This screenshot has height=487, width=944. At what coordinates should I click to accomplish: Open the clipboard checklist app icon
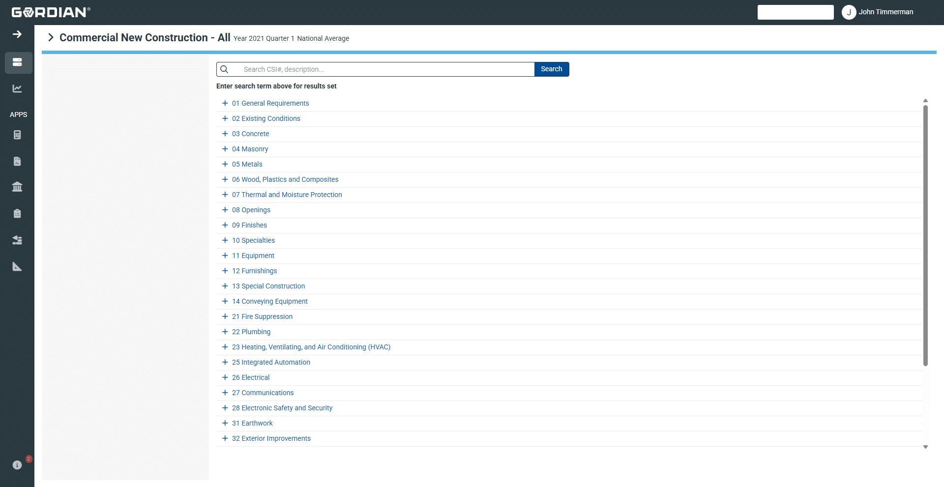pyautogui.click(x=17, y=213)
